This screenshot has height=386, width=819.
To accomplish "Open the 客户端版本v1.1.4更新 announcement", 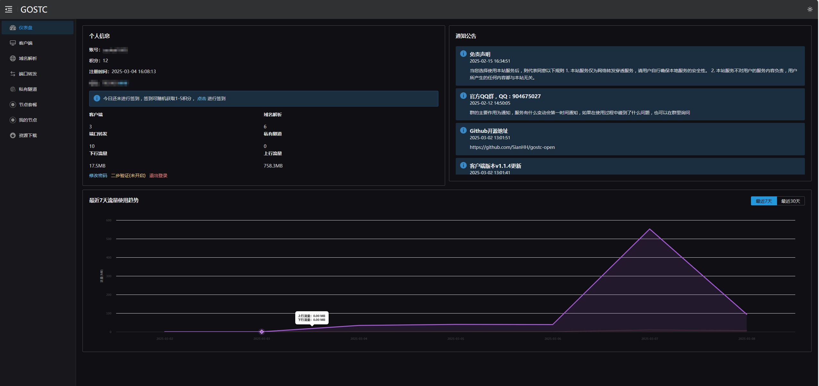I will tap(495, 166).
